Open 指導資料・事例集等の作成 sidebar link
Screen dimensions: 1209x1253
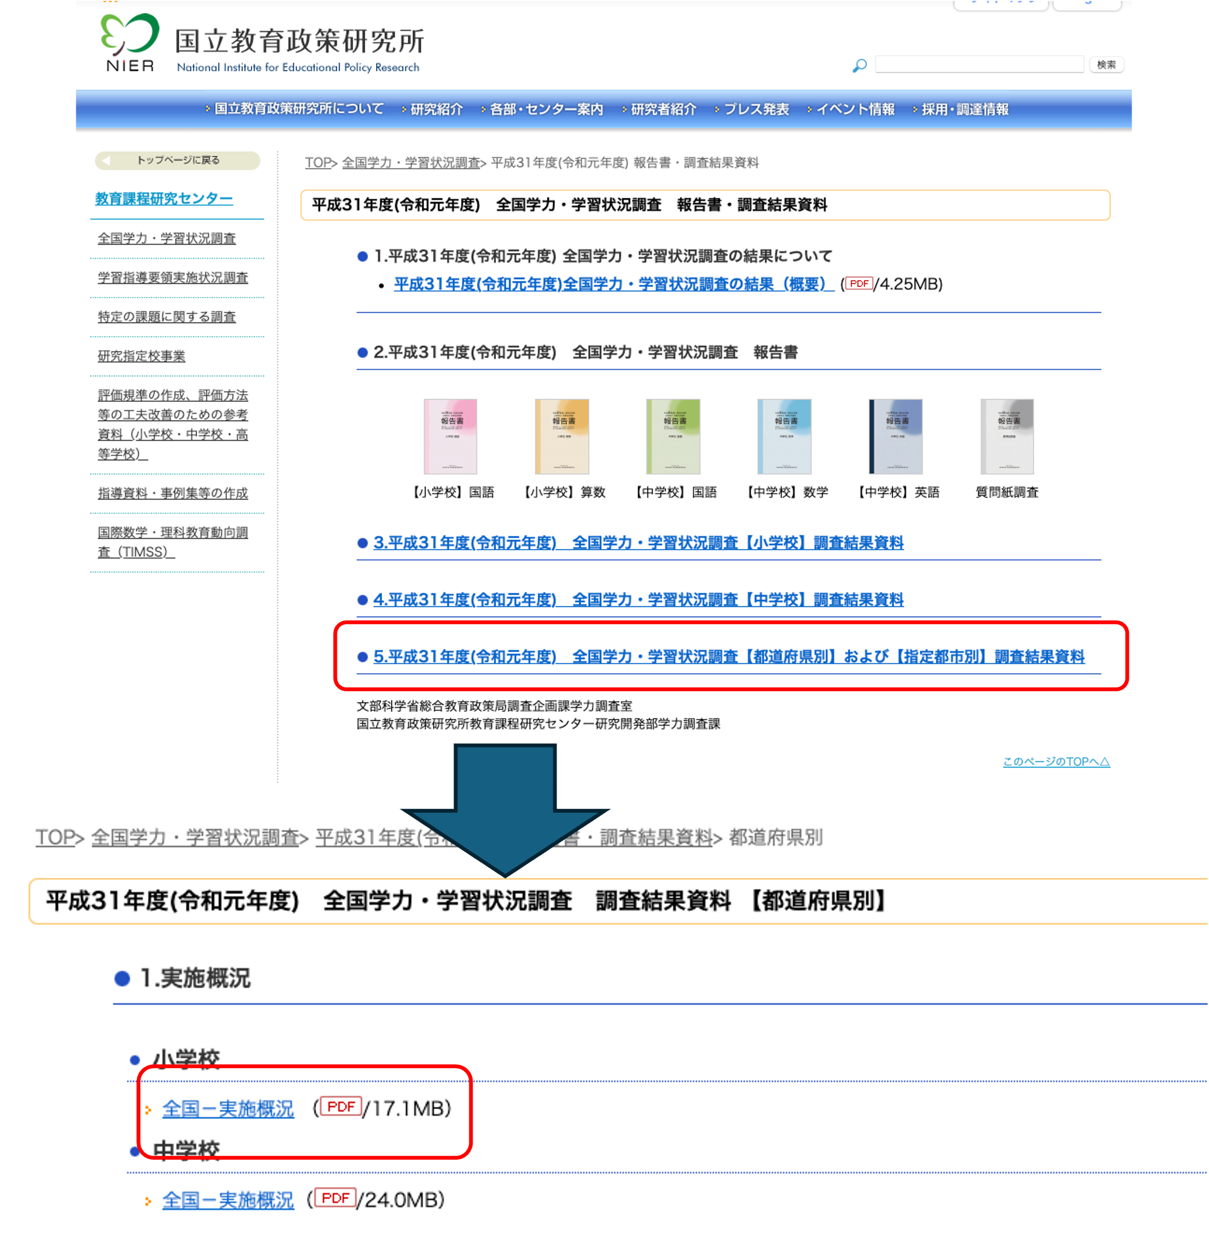[173, 494]
